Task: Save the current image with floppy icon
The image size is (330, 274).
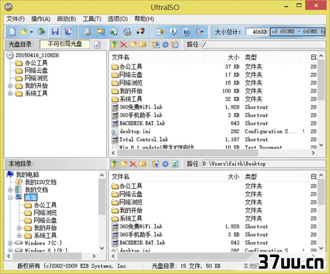Action: click(x=55, y=32)
